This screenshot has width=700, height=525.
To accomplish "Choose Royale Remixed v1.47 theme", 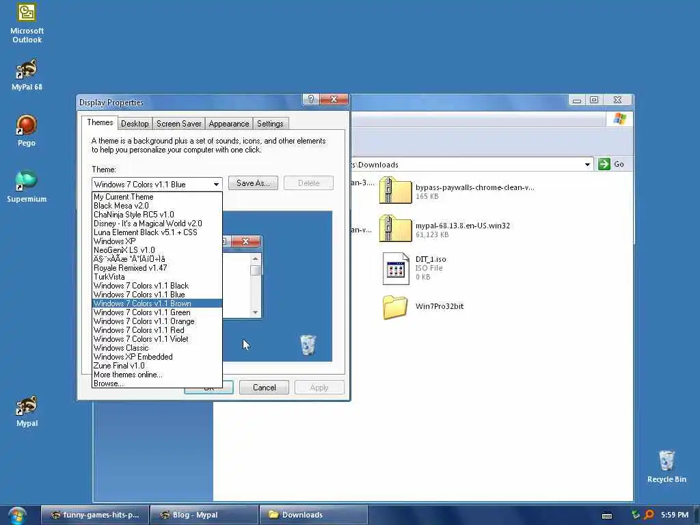I will click(157, 268).
